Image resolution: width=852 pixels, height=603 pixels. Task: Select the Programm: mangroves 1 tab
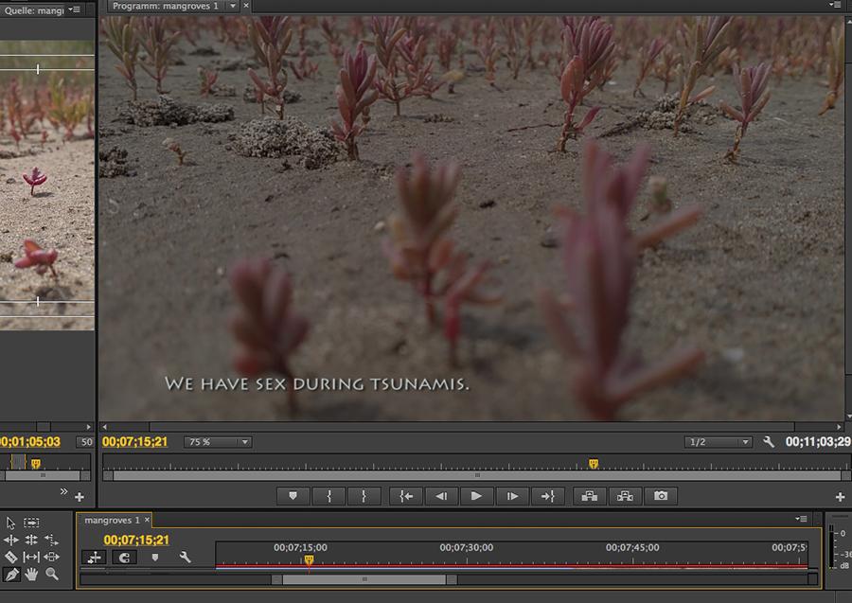tap(165, 6)
